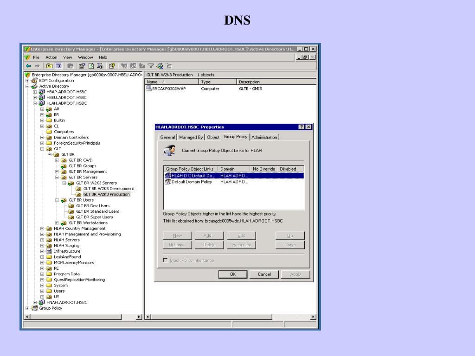Screen dimensions: 475x356
Task: Select HLAH Country Management tree item
Action: coord(80,229)
